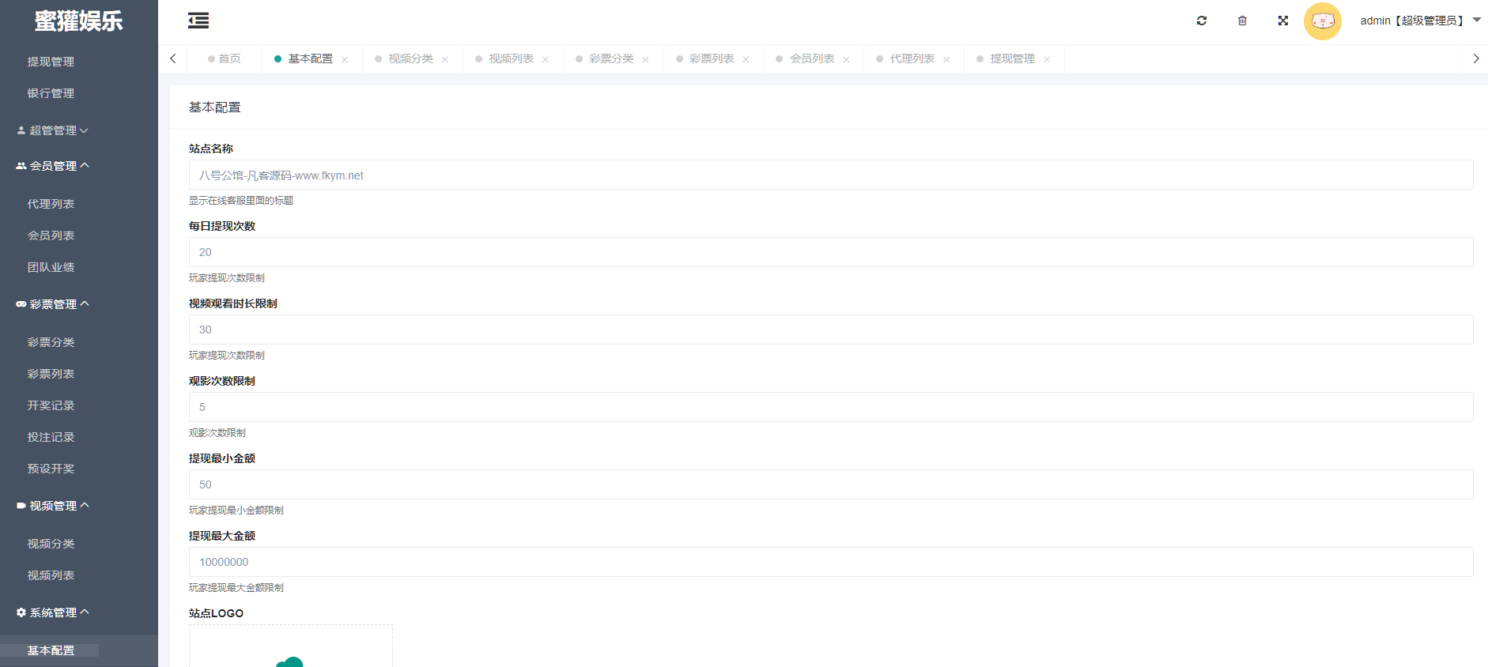
Task: Click the 站点名称 input field
Action: coord(830,175)
